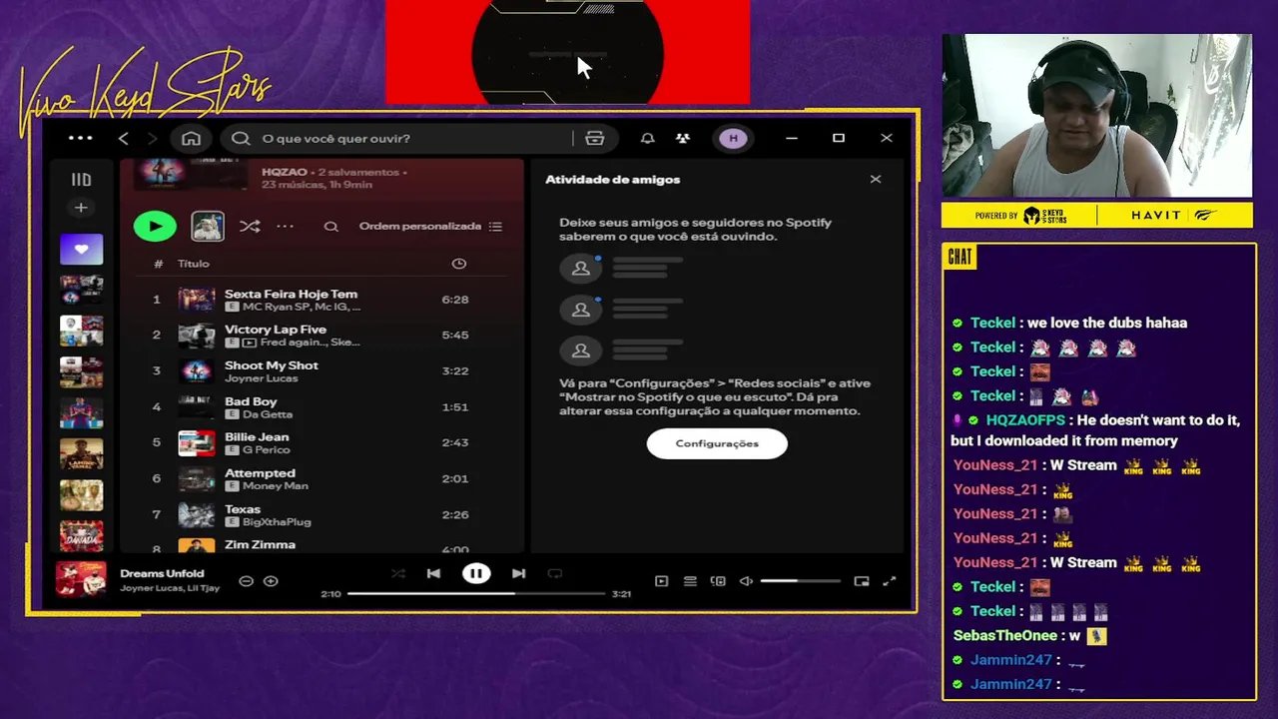Enable shuffle for the playlist
This screenshot has width=1278, height=719.
(250, 227)
